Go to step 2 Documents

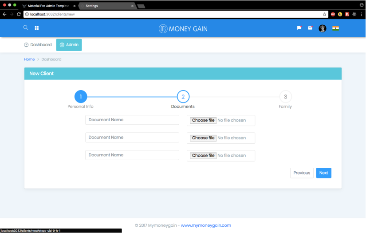[183, 97]
